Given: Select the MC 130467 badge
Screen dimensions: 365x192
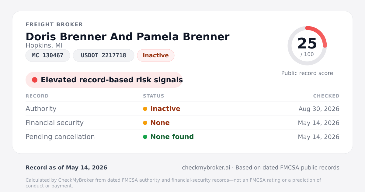Looking at the screenshot, I should point(48,55).
